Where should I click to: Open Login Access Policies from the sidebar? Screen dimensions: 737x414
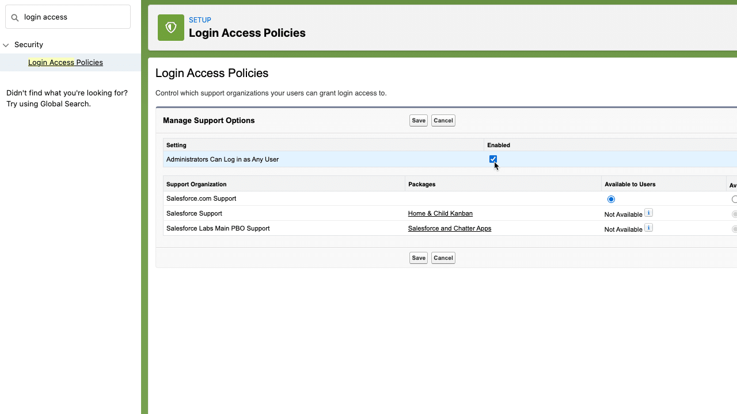click(x=66, y=62)
